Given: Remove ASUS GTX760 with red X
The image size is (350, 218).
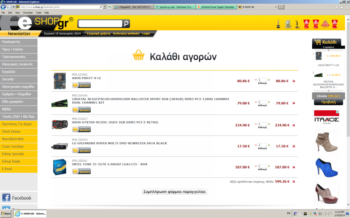Looking at the screenshot, I should click(x=294, y=125).
